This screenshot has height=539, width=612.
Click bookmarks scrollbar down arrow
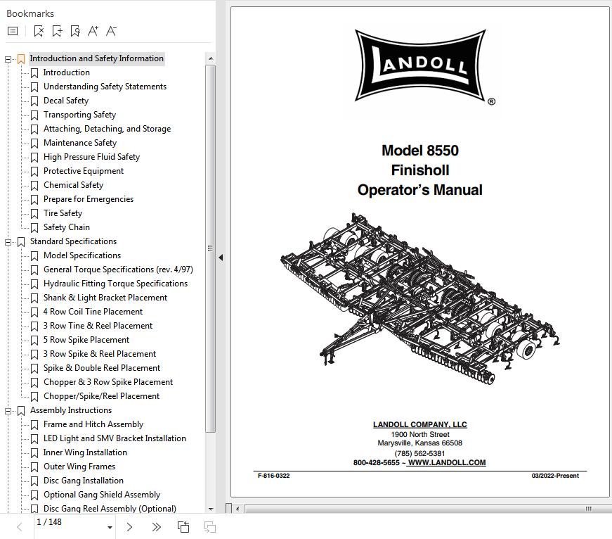pyautogui.click(x=211, y=509)
